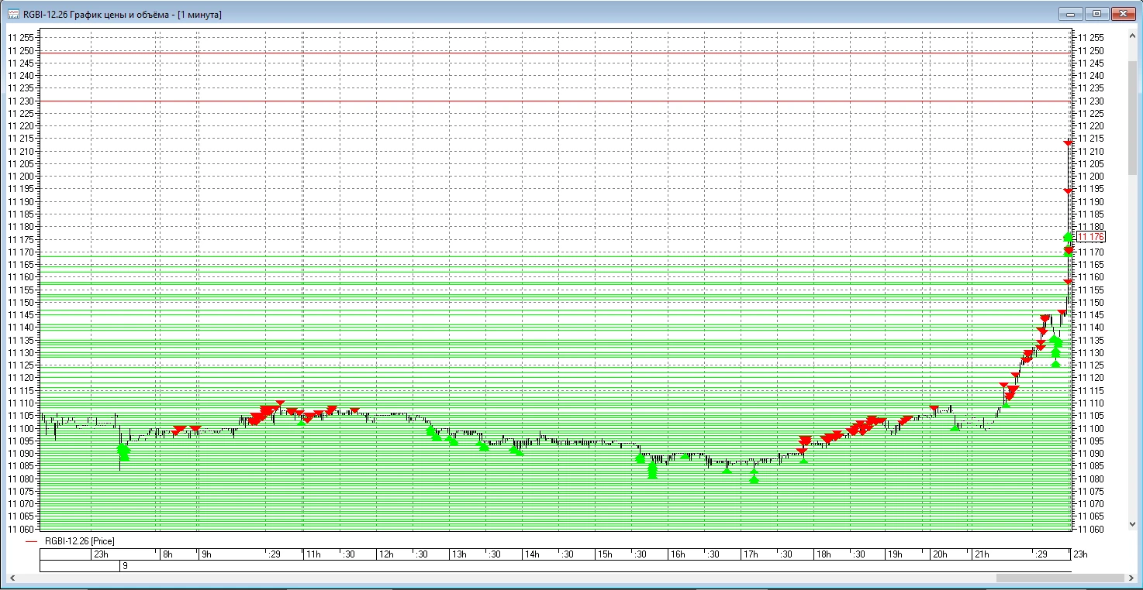The image size is (1143, 590).
Task: Click 11 200 on the left price axis
Action: click(x=21, y=177)
